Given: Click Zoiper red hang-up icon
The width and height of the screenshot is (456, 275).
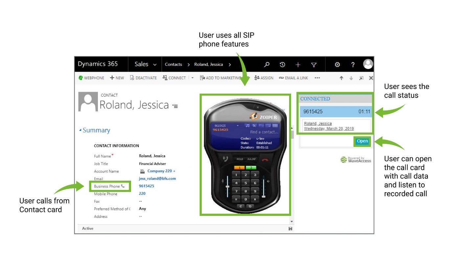Looking at the screenshot, I should [265, 160].
